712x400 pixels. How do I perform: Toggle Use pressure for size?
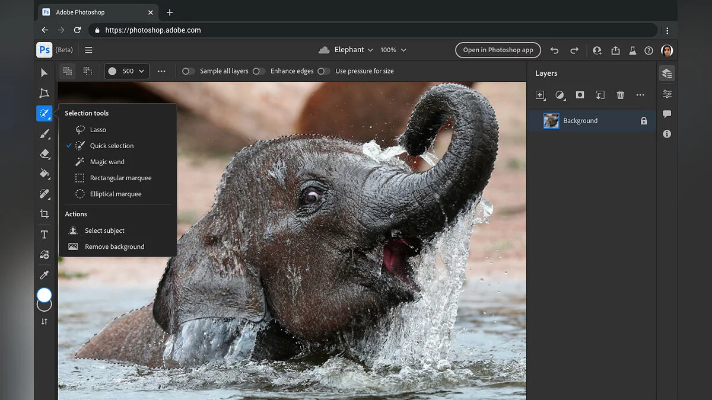click(x=323, y=71)
